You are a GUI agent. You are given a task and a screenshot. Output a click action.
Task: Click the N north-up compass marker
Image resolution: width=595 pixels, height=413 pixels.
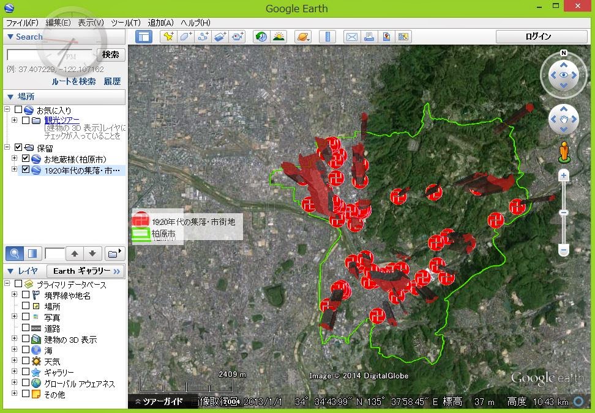point(564,53)
